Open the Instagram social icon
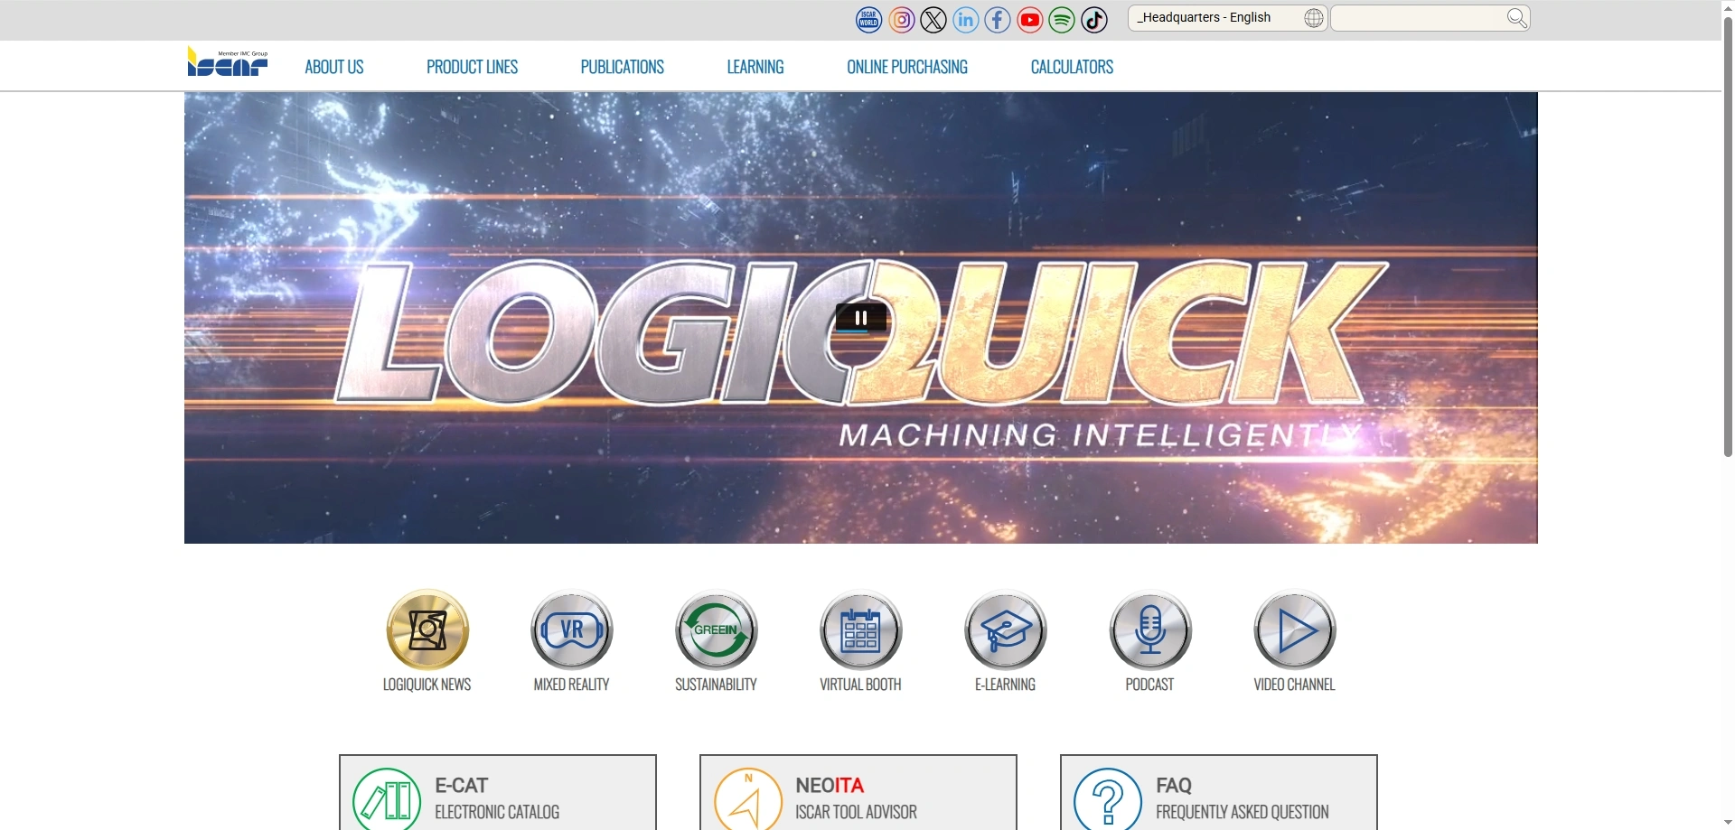The width and height of the screenshot is (1735, 830). pos(901,19)
